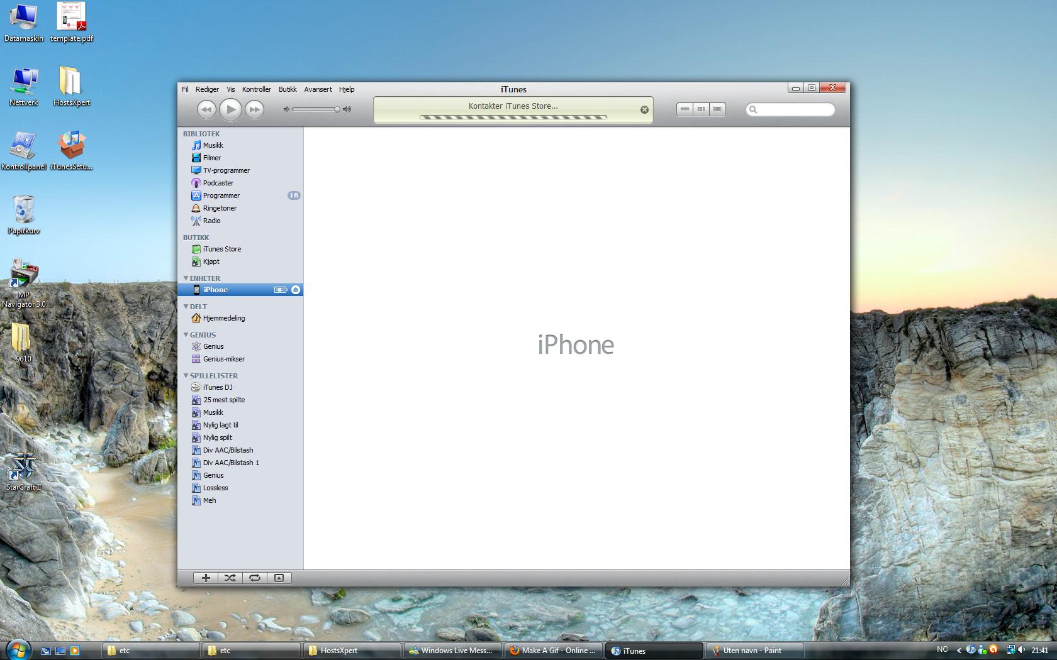Collapse the GENIUS section
This screenshot has width=1057, height=660.
[x=186, y=334]
